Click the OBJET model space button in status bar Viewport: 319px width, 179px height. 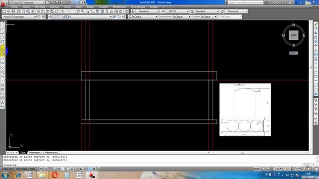(257, 169)
